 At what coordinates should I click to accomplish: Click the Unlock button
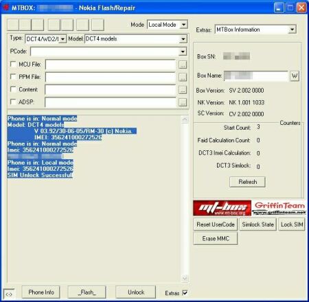tap(136, 292)
